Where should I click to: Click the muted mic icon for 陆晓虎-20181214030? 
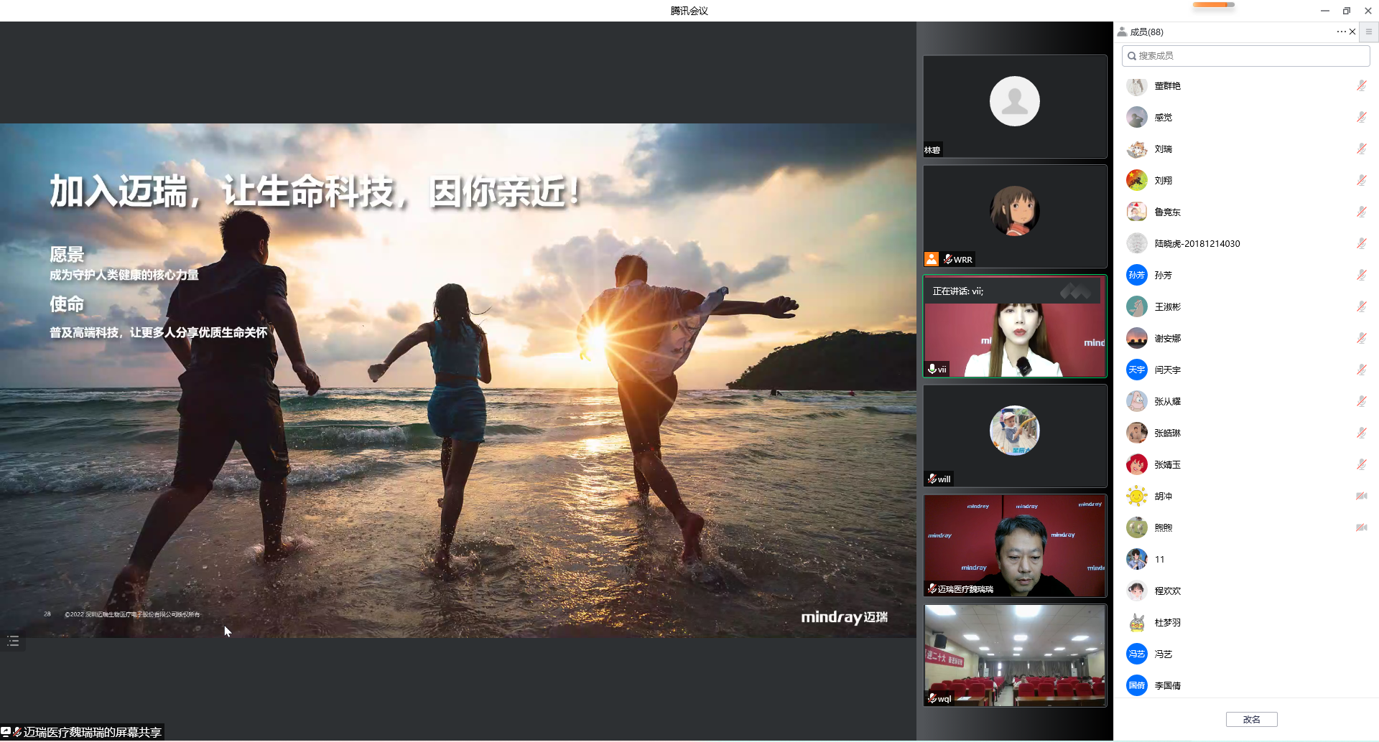point(1361,244)
